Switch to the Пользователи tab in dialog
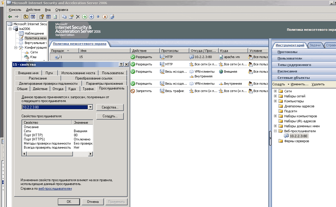 (x=113, y=73)
